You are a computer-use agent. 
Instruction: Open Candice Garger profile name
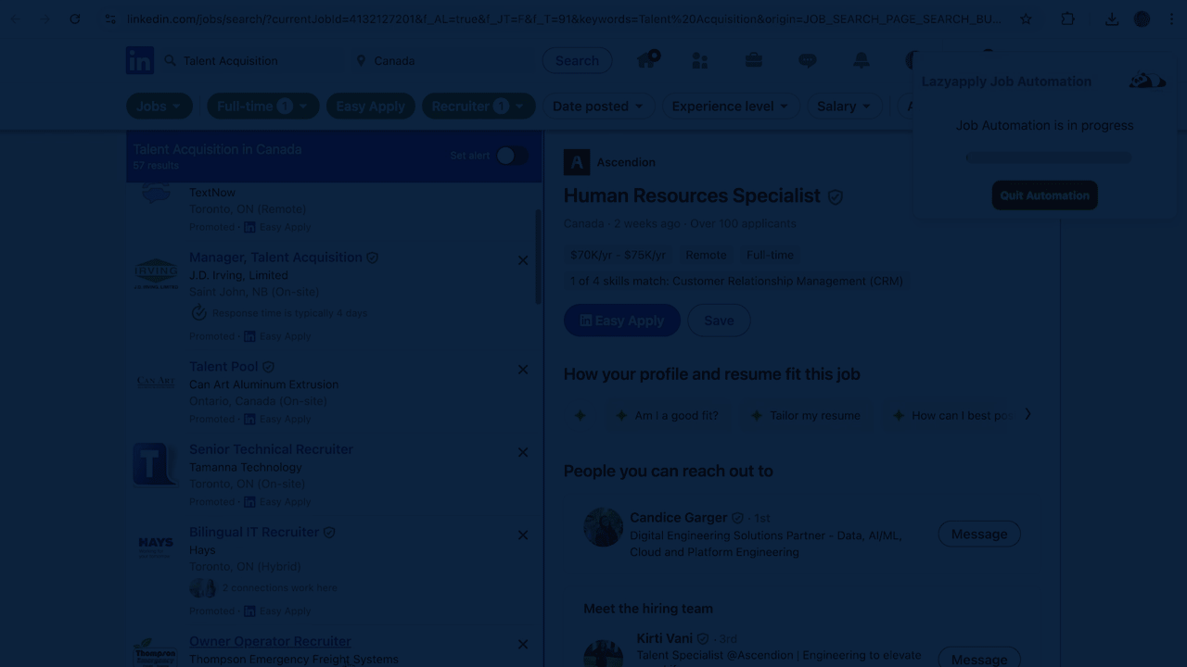tap(678, 518)
